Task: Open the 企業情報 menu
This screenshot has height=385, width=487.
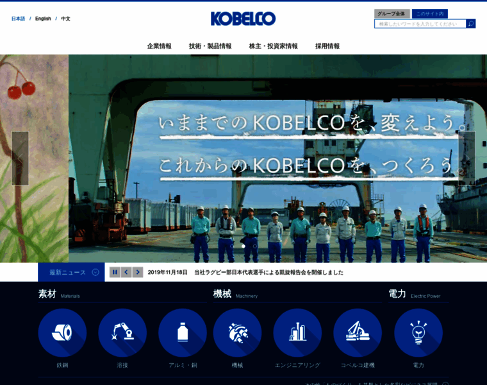Action: pyautogui.click(x=160, y=46)
